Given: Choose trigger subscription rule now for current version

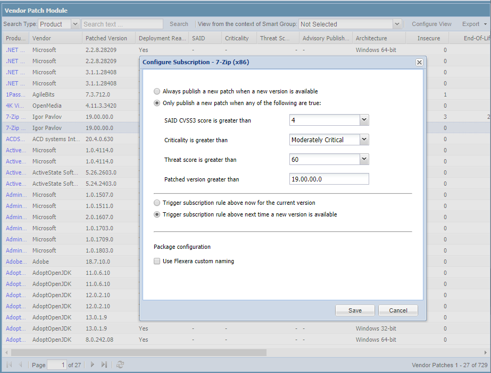Looking at the screenshot, I should pos(157,203).
